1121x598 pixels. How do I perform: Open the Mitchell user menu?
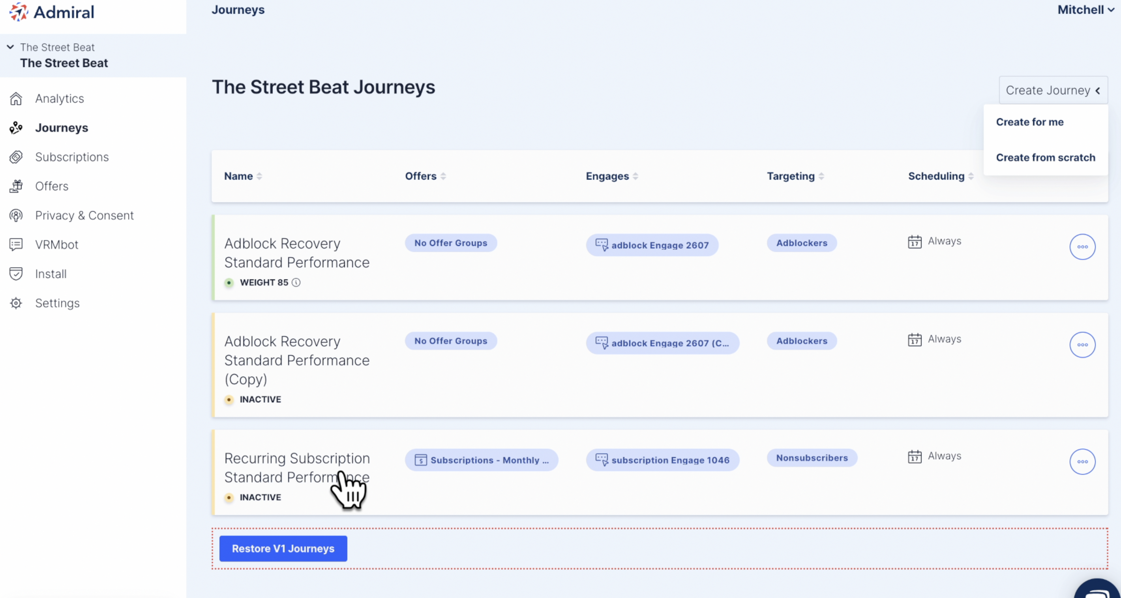point(1086,9)
